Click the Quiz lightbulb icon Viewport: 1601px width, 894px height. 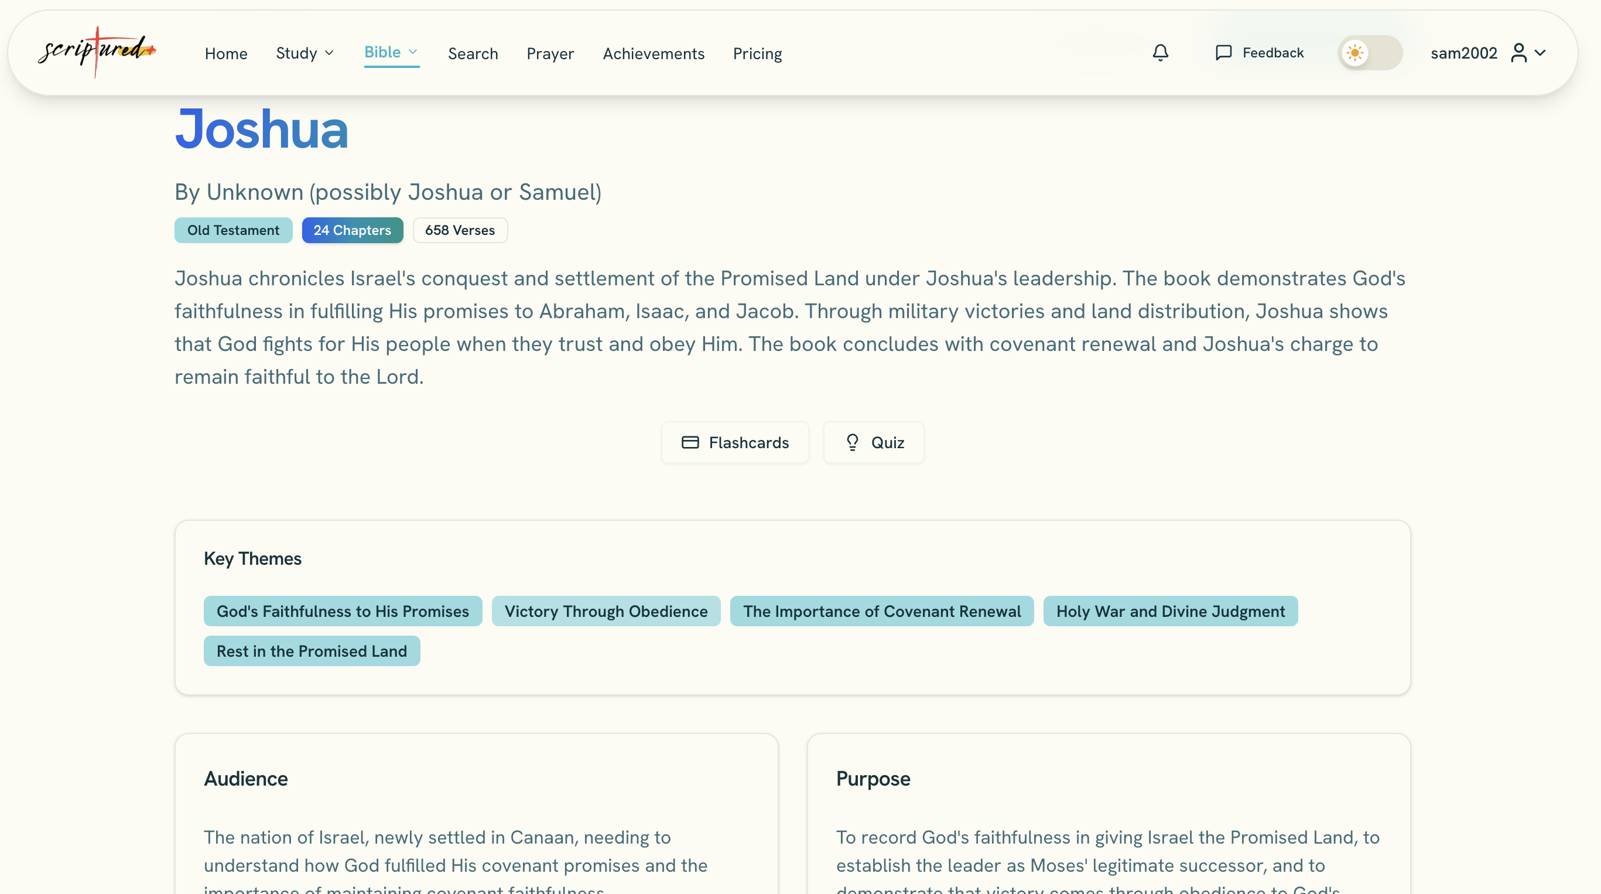click(x=852, y=443)
